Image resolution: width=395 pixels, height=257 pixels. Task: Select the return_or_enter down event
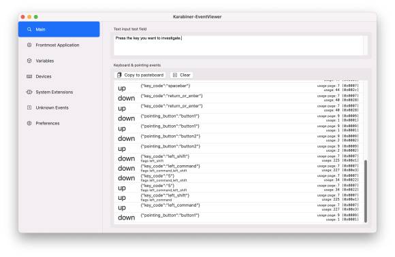(x=238, y=98)
